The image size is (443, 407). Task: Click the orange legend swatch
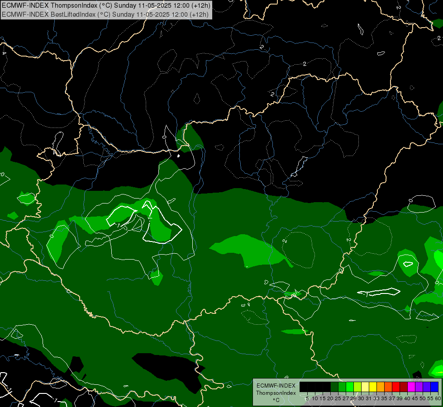(381, 387)
